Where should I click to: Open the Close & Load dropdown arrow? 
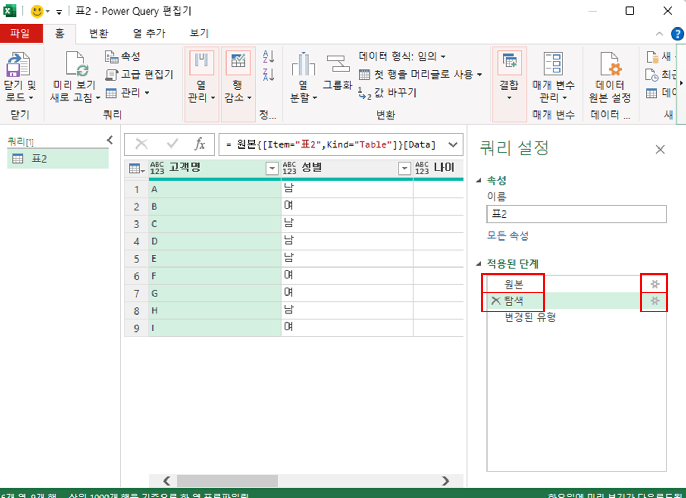coord(31,98)
